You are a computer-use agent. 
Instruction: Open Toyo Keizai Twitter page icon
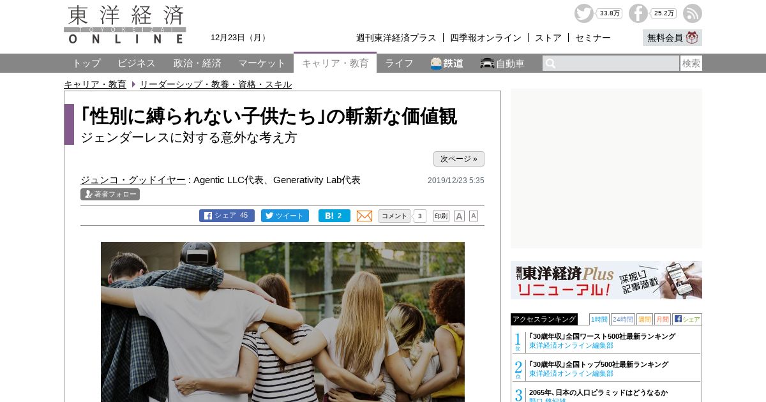coord(583,13)
